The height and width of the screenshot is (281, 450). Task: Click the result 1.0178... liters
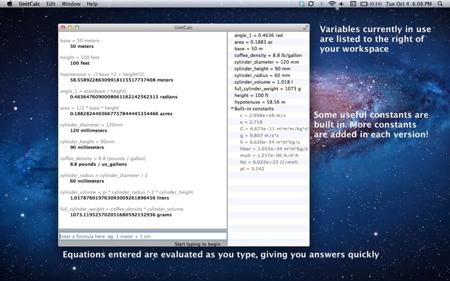(x=119, y=198)
